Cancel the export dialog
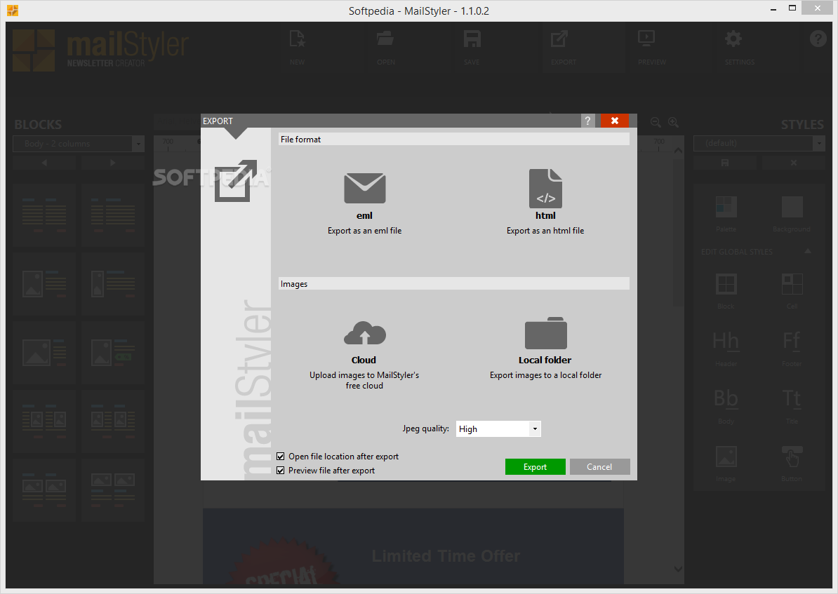This screenshot has width=838, height=594. point(599,467)
